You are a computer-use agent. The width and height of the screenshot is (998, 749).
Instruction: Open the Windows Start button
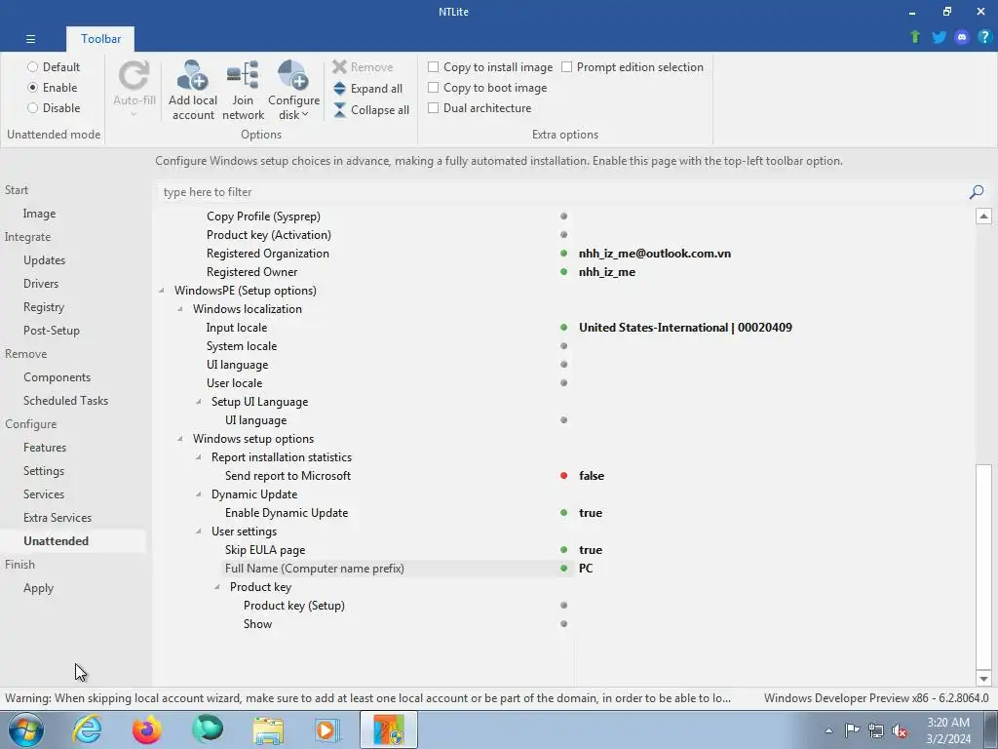point(25,729)
